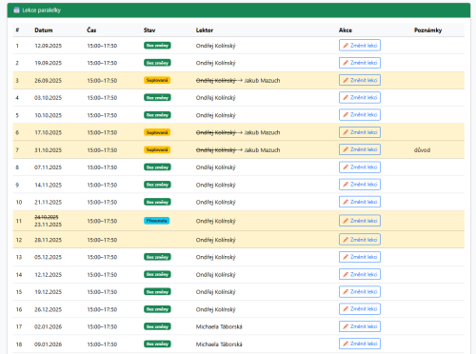
Task: Click Změnit lekci for lesson 26.12.2025
Action: (x=360, y=309)
